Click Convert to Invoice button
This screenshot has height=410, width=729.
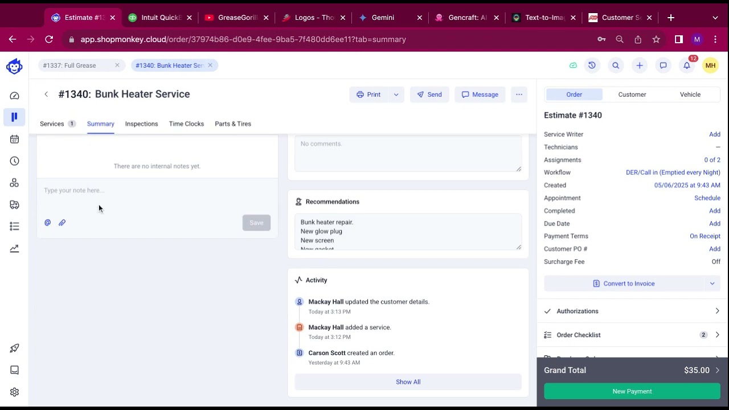[624, 284]
